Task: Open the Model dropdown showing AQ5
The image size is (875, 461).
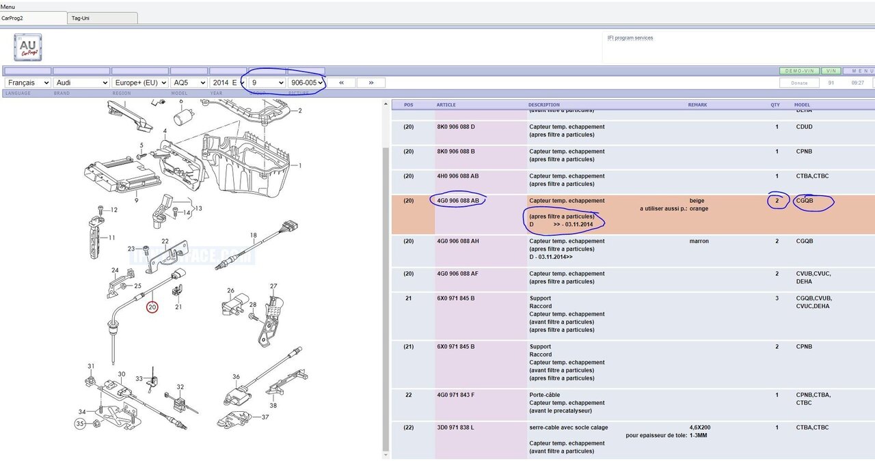Action: coord(189,83)
